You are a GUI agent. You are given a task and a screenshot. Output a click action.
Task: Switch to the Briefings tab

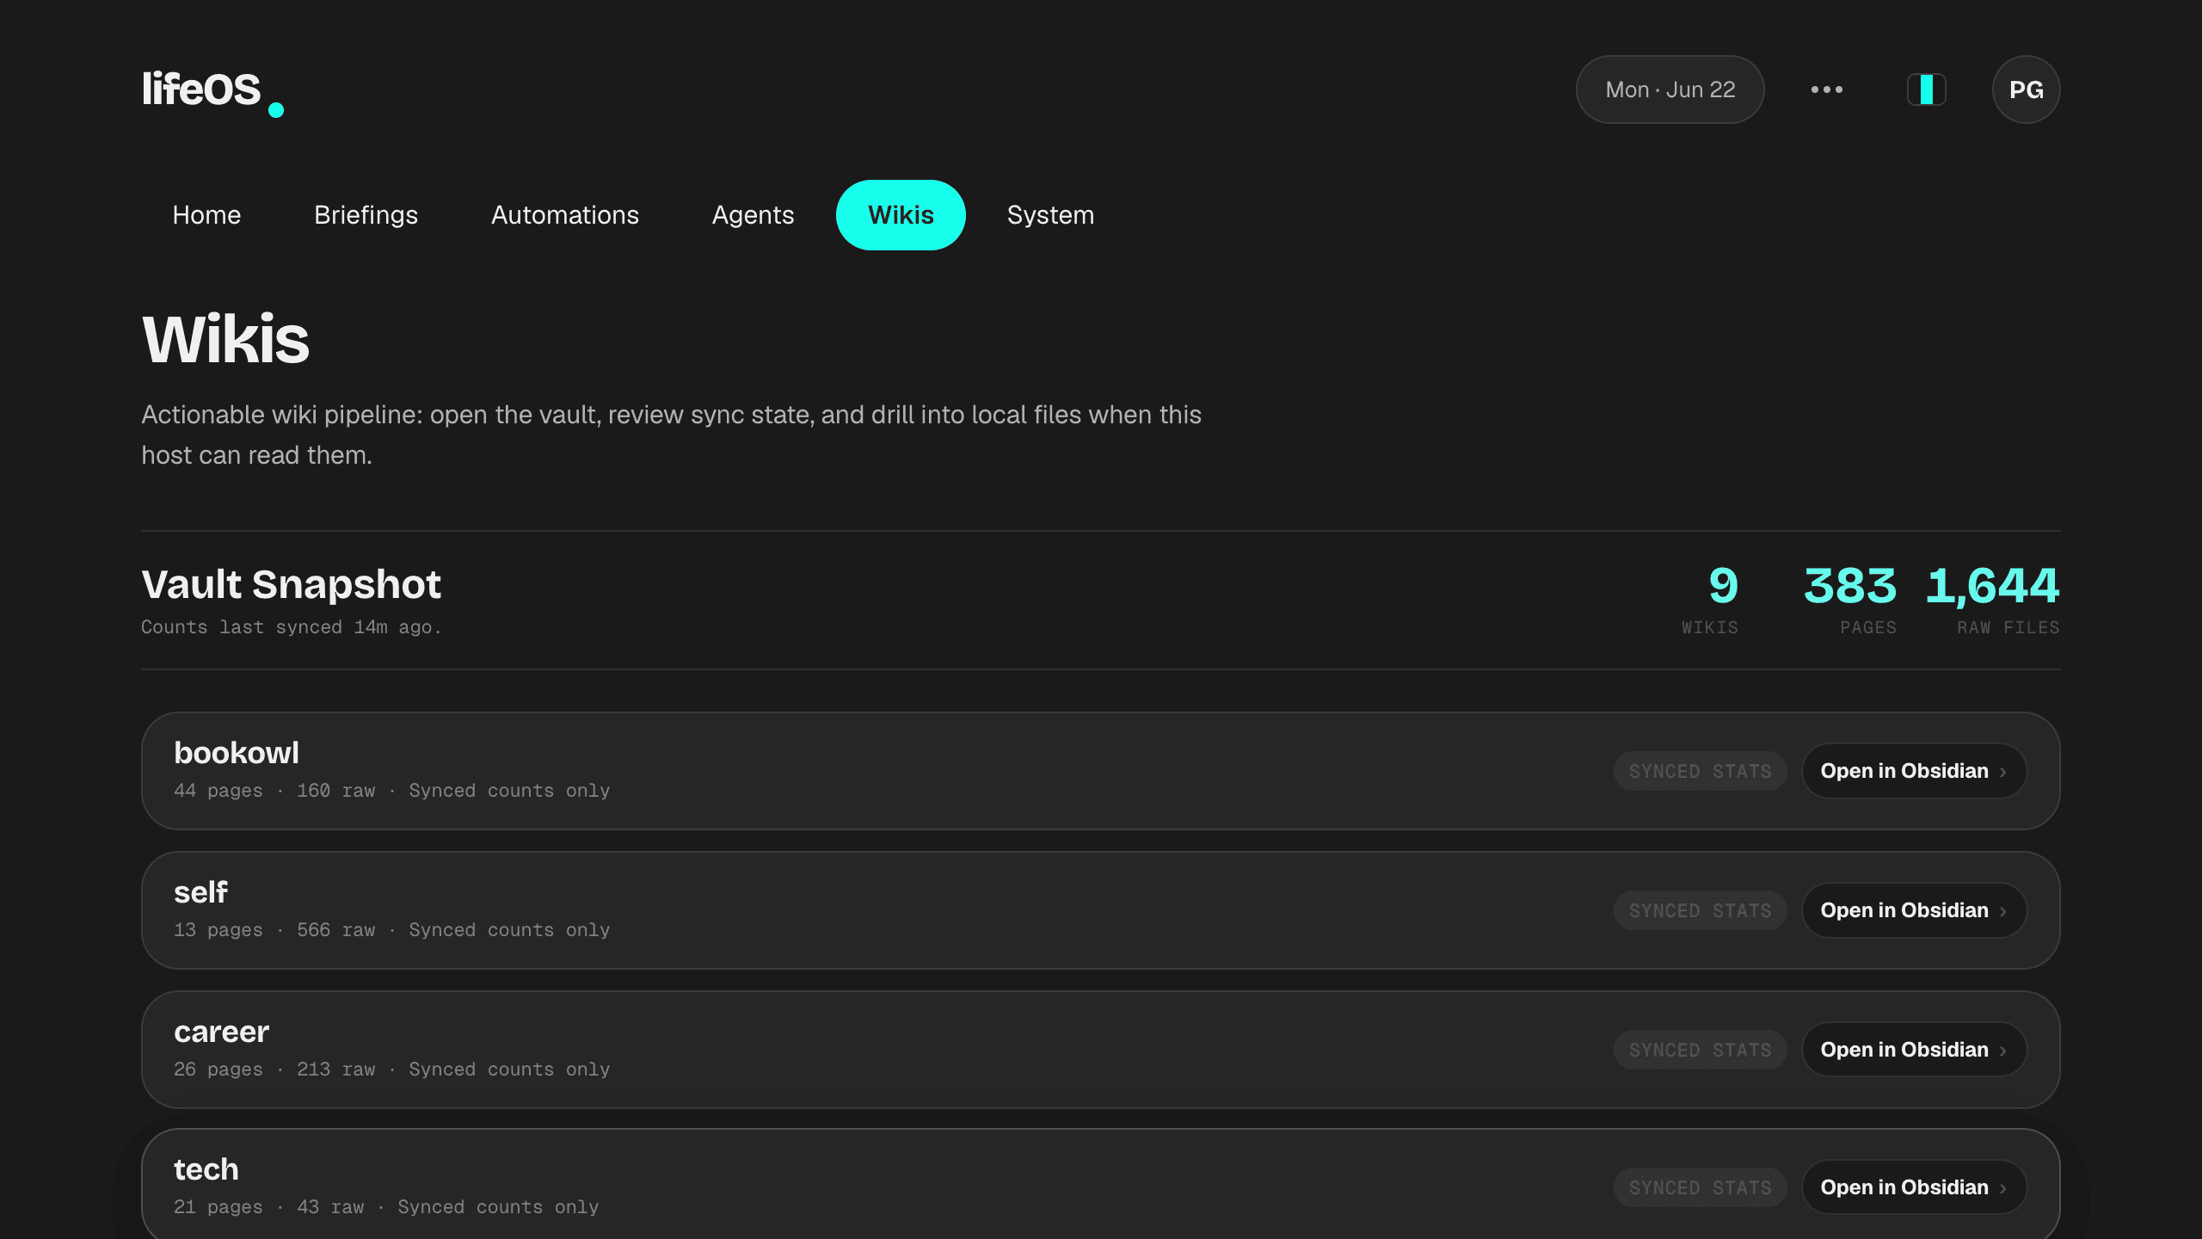pyautogui.click(x=366, y=215)
